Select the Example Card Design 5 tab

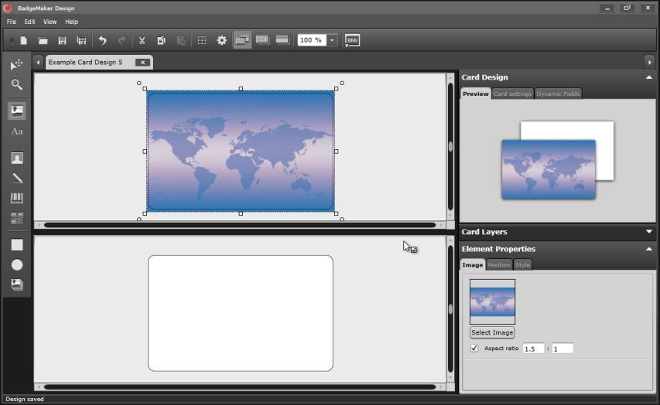[85, 63]
